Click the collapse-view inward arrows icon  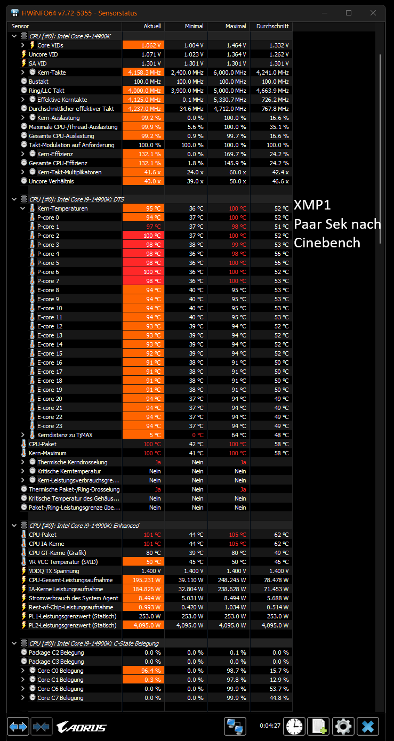pyautogui.click(x=41, y=727)
